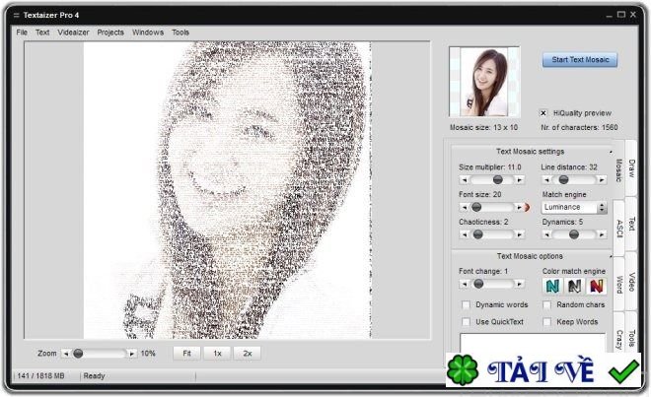651x397 pixels.
Task: Enable Keep Words checkbox
Action: tap(547, 322)
